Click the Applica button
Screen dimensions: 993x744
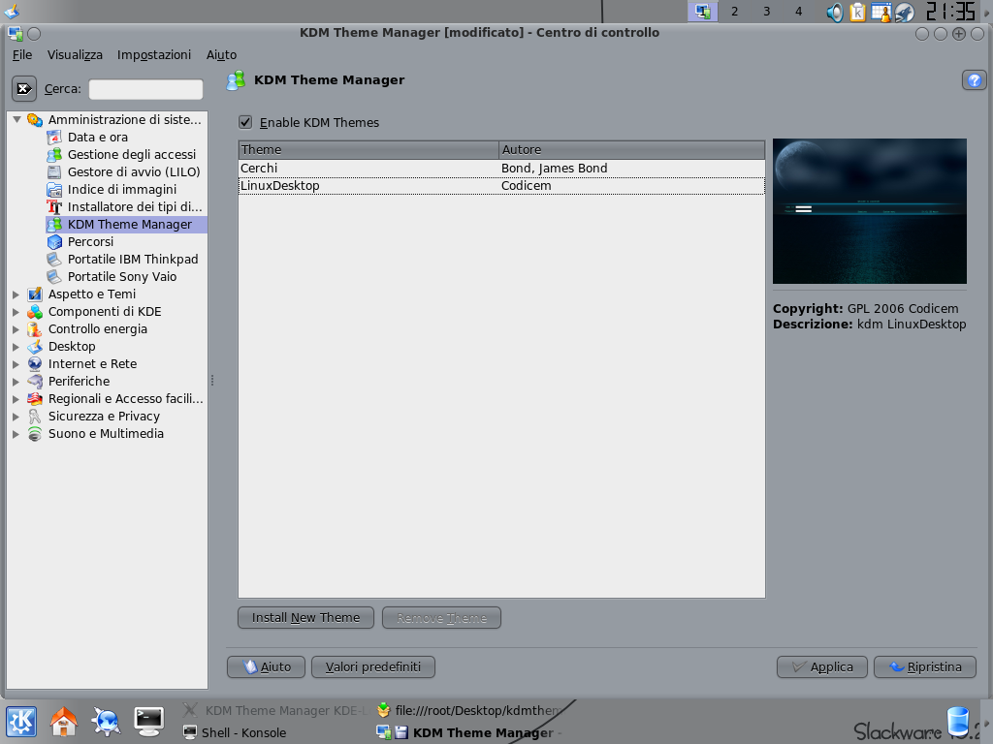tap(822, 666)
